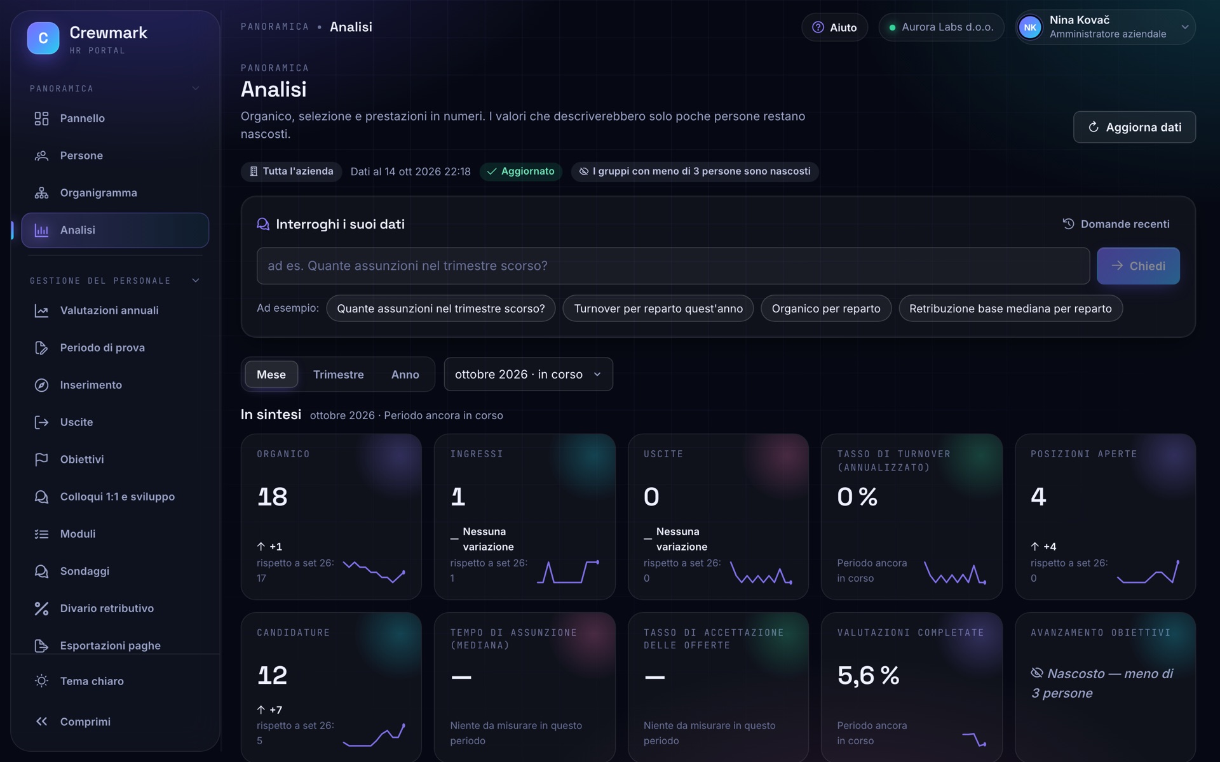Image resolution: width=1220 pixels, height=762 pixels.
Task: Click the NK user avatar
Action: tap(1030, 27)
